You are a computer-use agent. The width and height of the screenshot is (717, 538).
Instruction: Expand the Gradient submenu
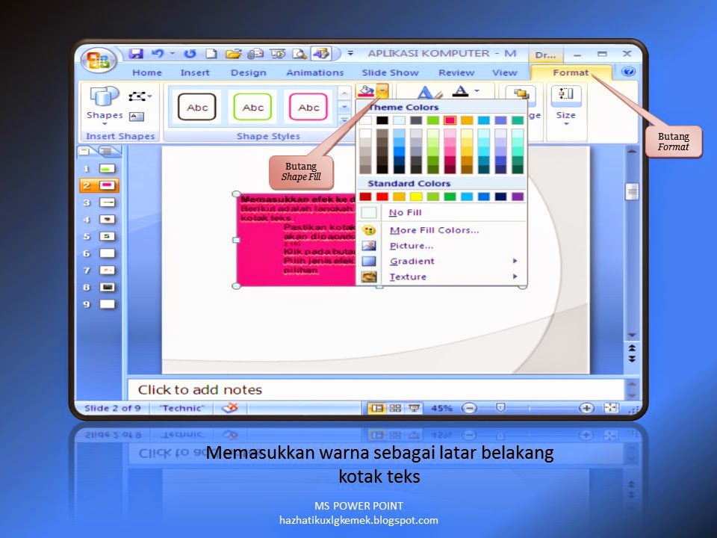click(x=515, y=261)
